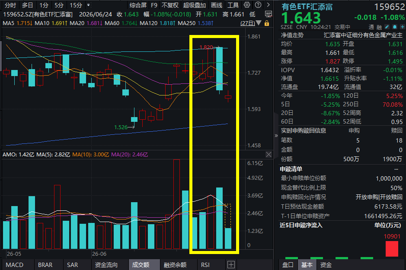Switch to the 基本 panel tab
406x270 pixels.
coord(307,265)
